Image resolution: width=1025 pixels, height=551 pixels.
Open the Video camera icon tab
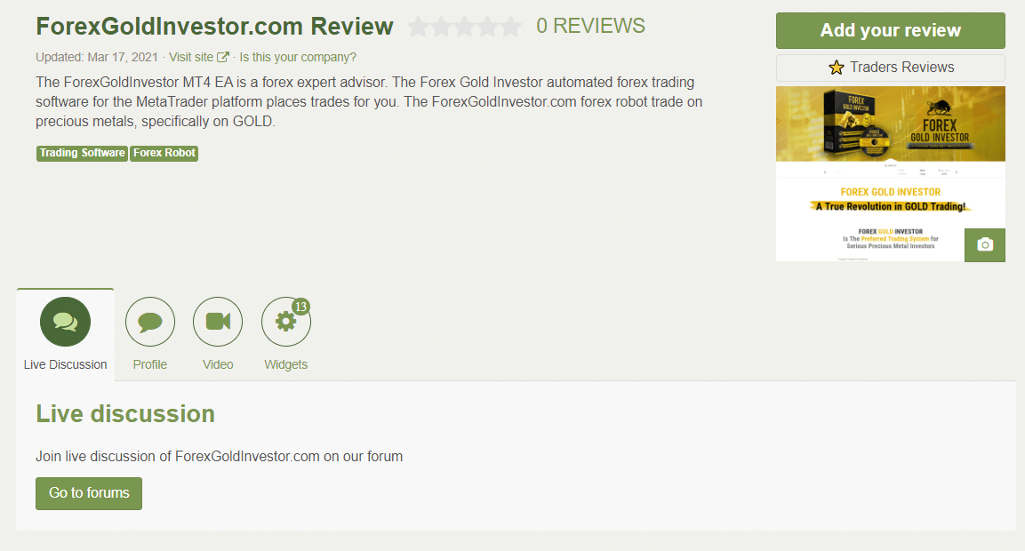(218, 322)
